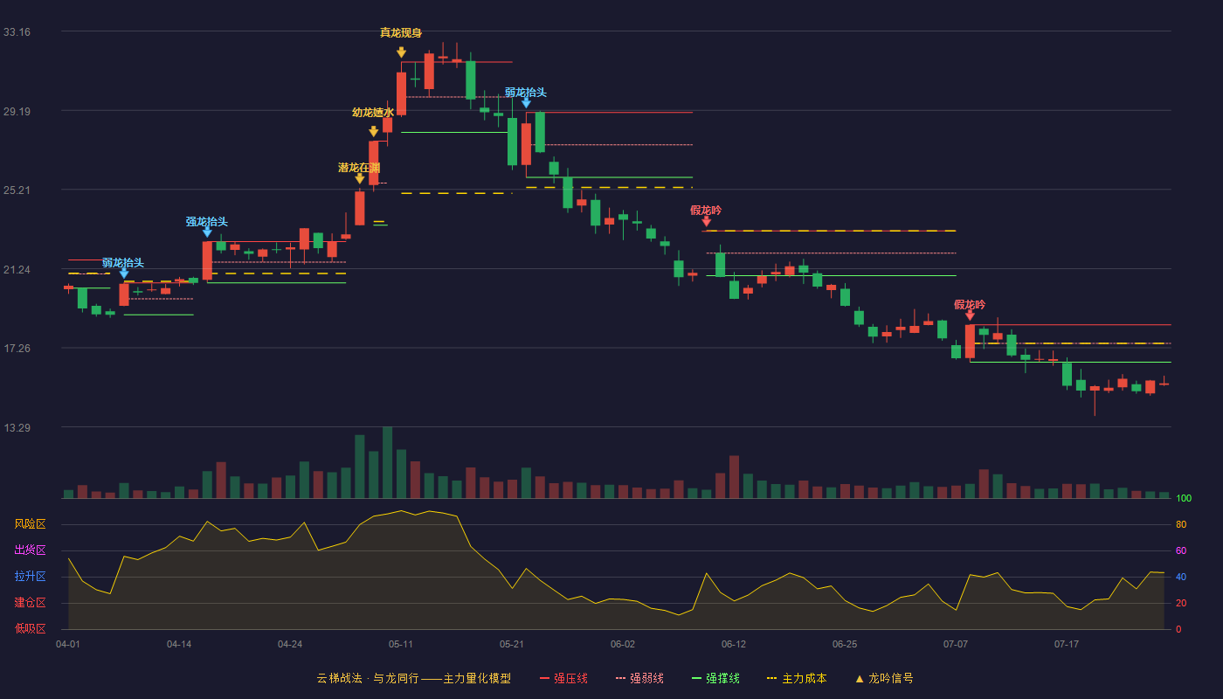Click the 06-02 date label

[623, 644]
